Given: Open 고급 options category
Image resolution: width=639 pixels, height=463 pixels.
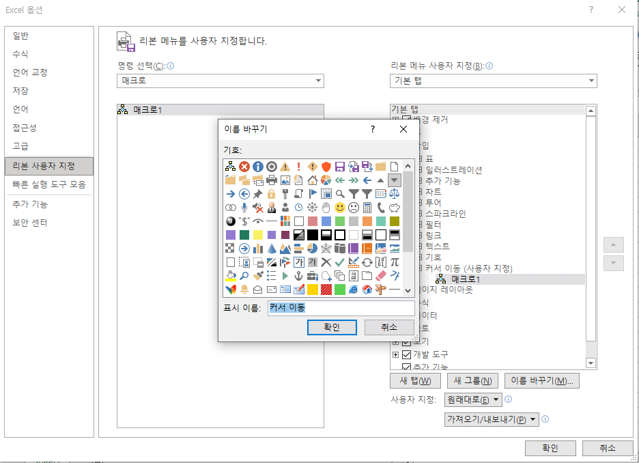Looking at the screenshot, I should click(49, 146).
